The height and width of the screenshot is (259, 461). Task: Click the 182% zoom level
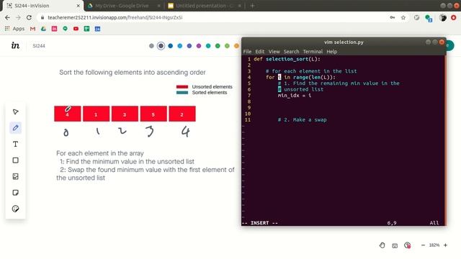pyautogui.click(x=434, y=245)
